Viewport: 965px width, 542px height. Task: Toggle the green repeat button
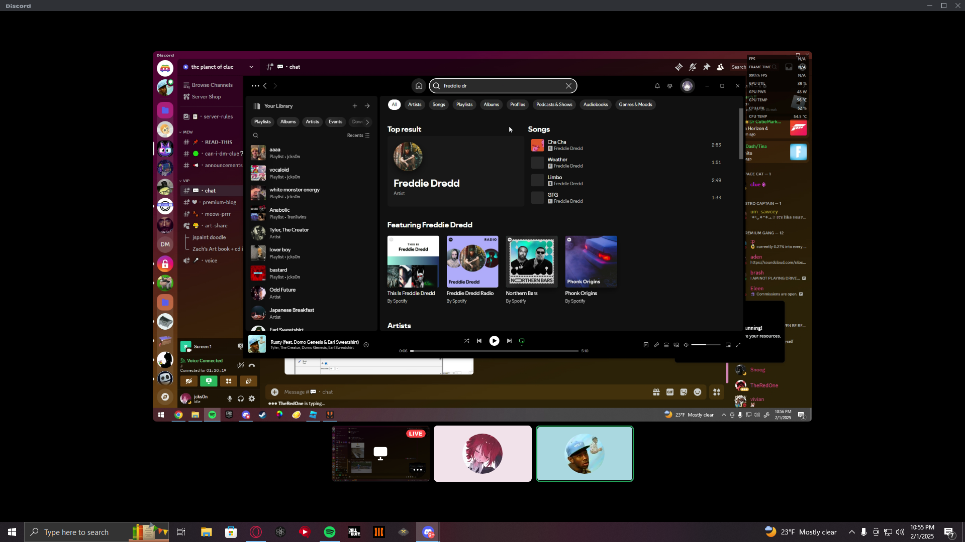pyautogui.click(x=522, y=341)
